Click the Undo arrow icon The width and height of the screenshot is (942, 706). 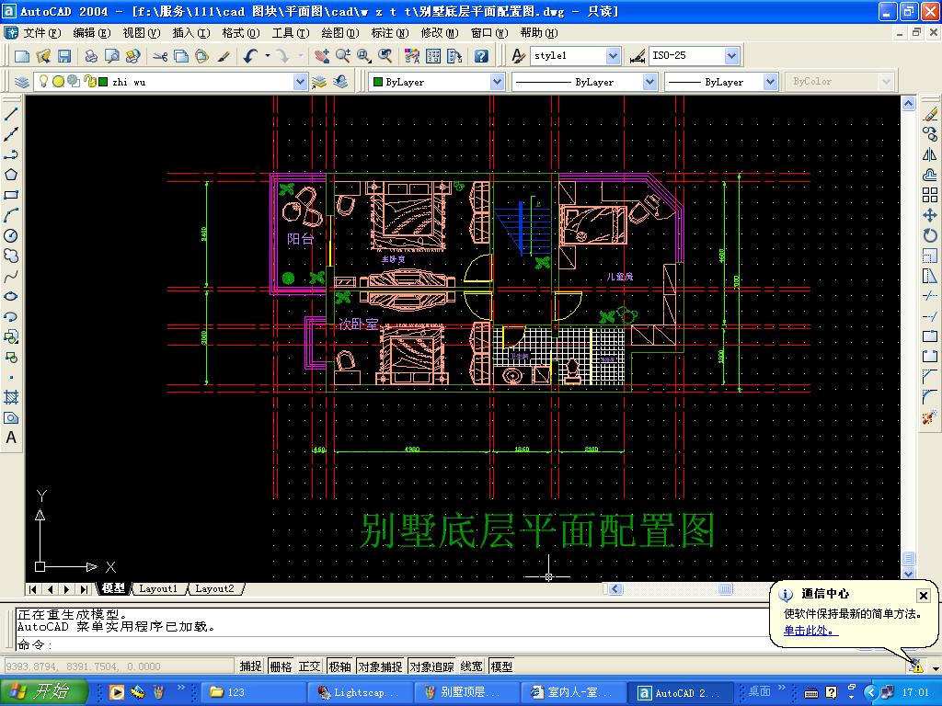[x=250, y=56]
